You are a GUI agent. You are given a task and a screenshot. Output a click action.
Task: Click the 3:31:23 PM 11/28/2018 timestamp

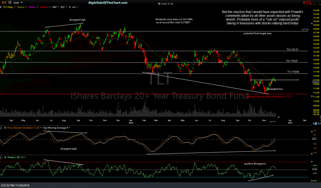[x=15, y=185]
